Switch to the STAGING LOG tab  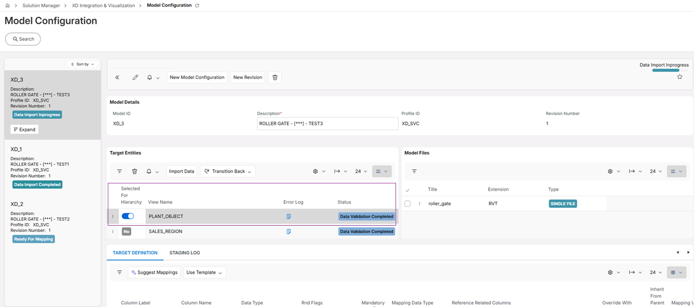(185, 253)
